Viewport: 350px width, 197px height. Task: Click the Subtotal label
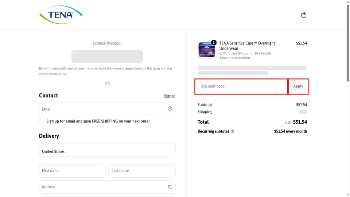(x=205, y=105)
